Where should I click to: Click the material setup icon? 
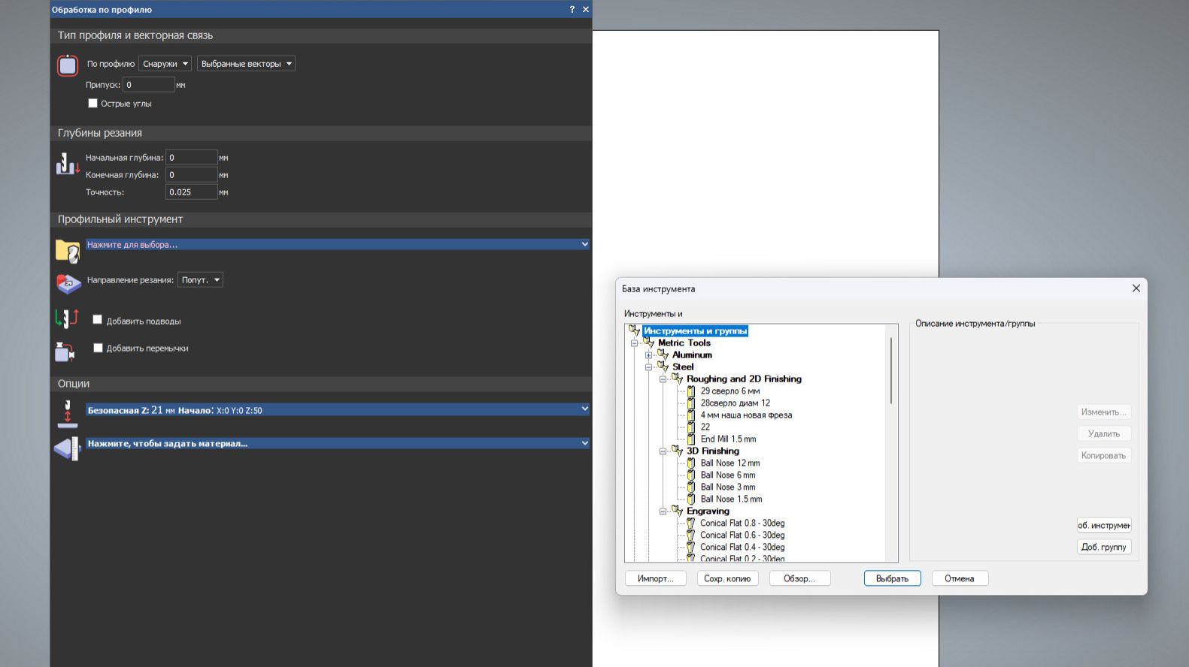click(68, 448)
